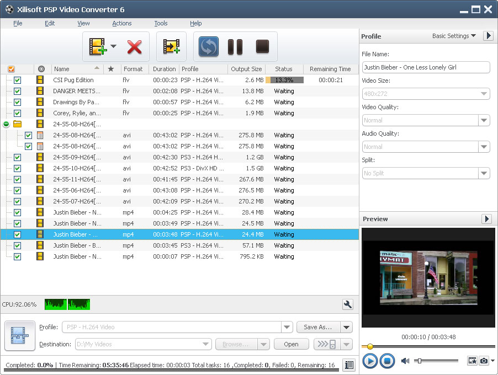Pause the current conversion
The image size is (498, 375).
235,47
